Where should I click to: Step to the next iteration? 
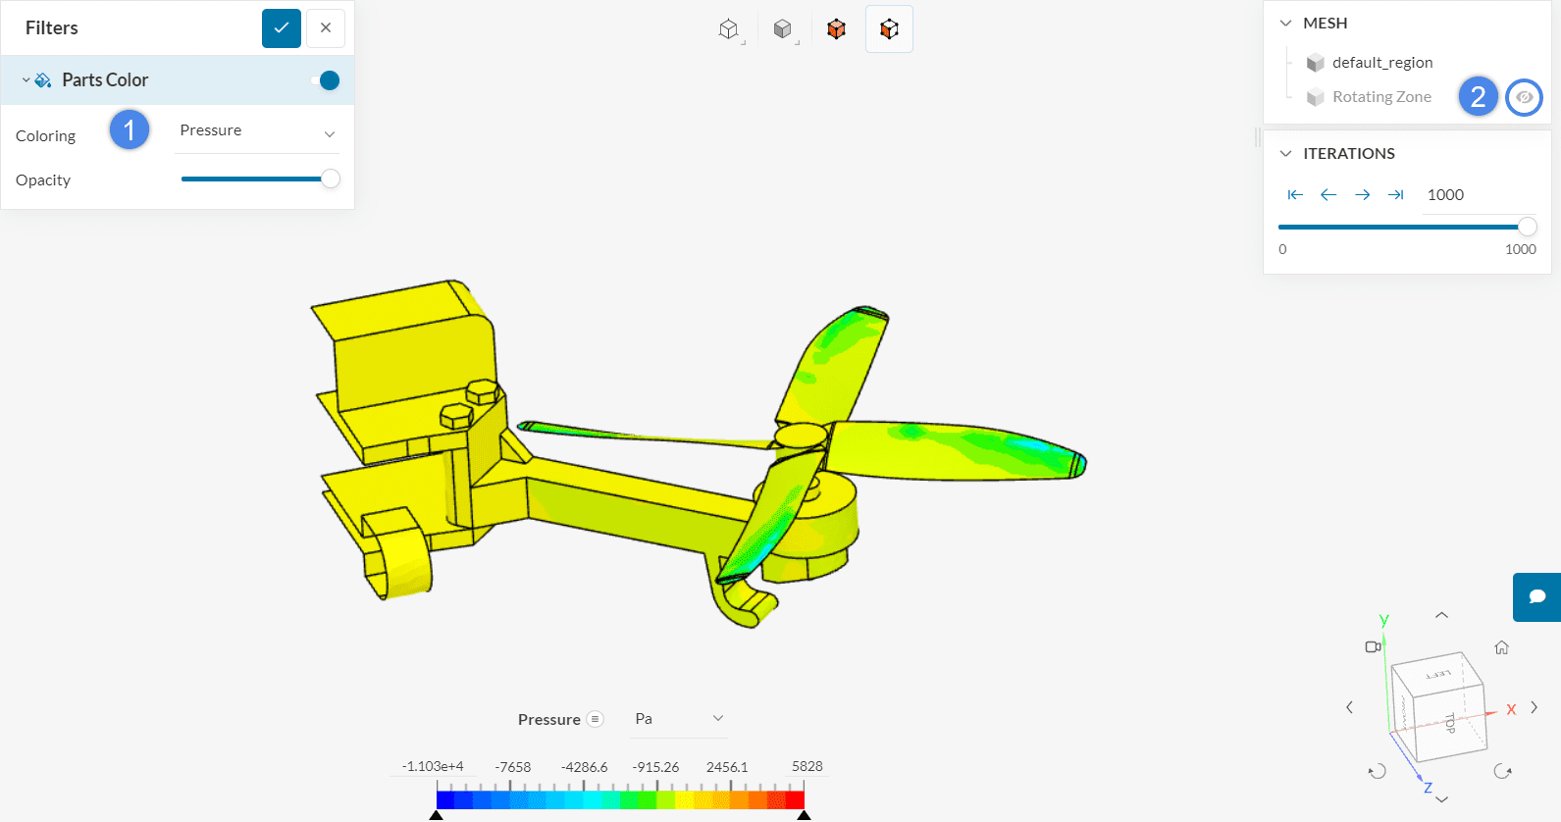1362,195
